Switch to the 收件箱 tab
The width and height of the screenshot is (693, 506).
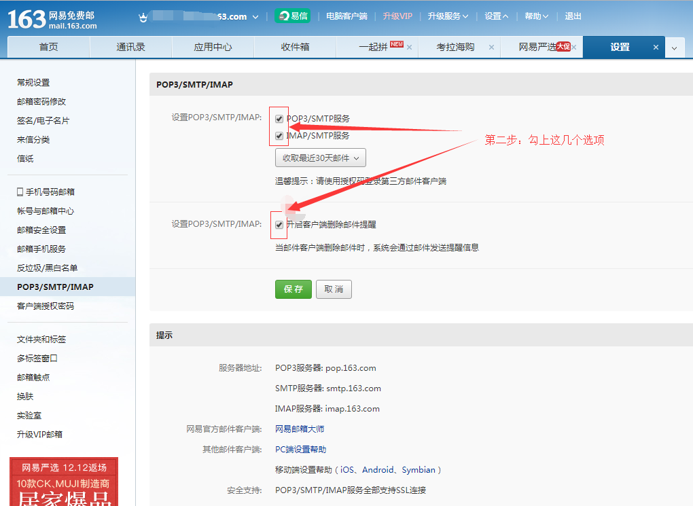(295, 48)
